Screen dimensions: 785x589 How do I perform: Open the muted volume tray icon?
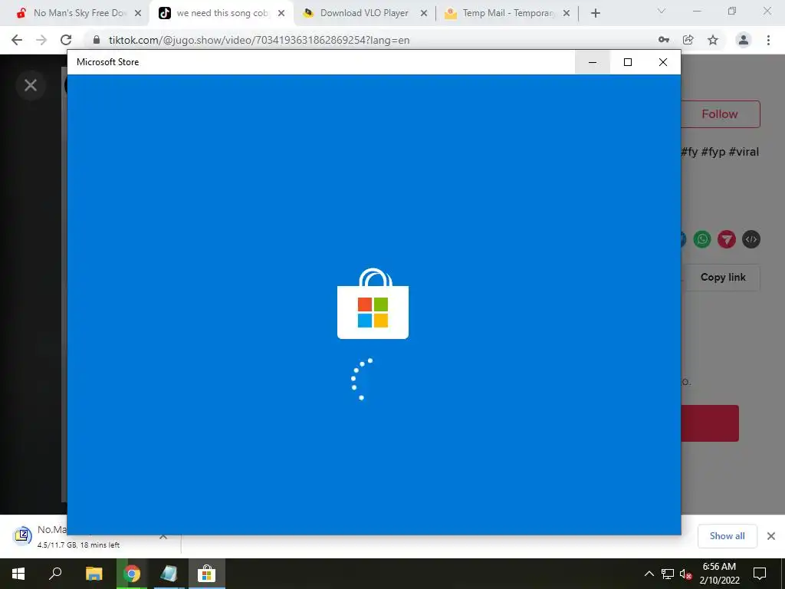(x=686, y=574)
